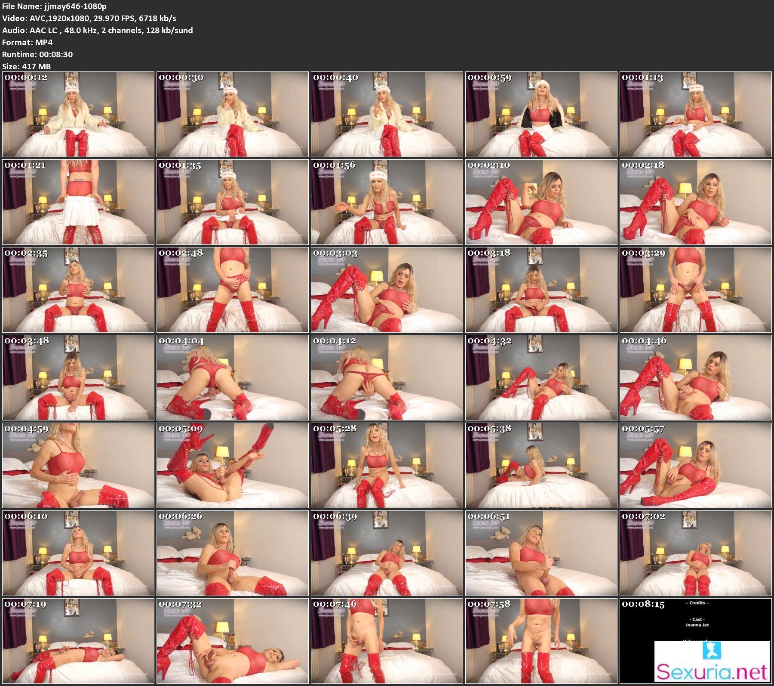The height and width of the screenshot is (686, 774).
Task: Click the Video codec info line
Action: 89,18
